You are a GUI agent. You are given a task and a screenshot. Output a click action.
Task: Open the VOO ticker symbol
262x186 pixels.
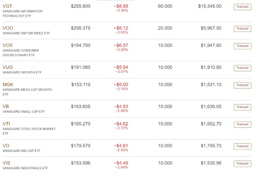(x=8, y=28)
